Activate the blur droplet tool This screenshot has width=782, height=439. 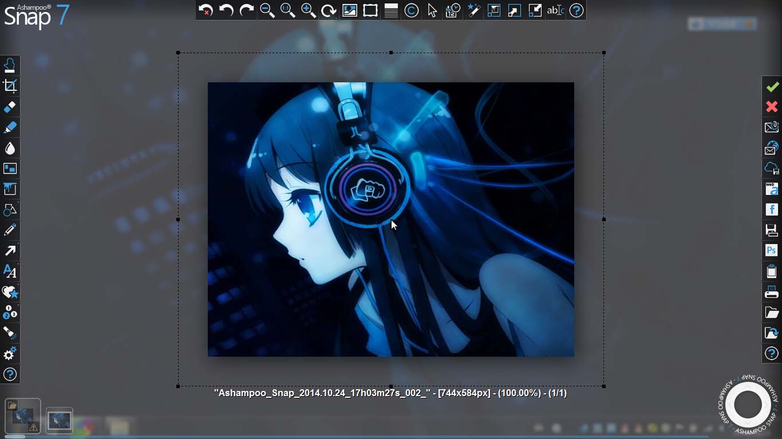[10, 148]
